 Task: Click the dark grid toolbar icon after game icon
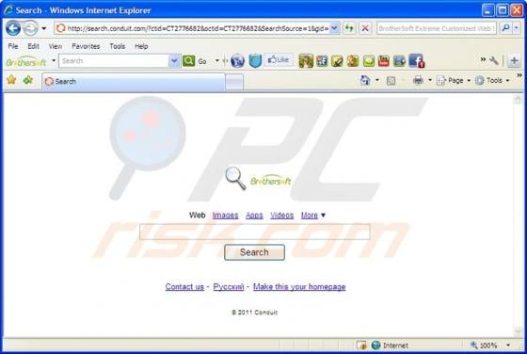322,61
